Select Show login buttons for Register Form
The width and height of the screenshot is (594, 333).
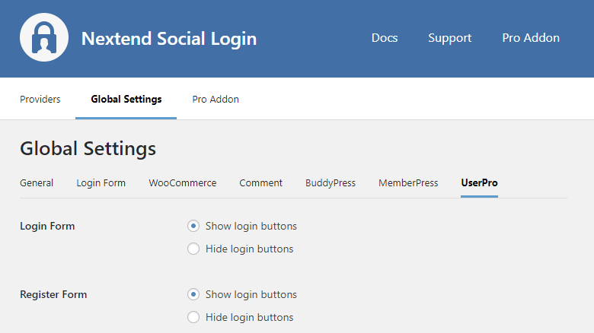[x=193, y=294]
